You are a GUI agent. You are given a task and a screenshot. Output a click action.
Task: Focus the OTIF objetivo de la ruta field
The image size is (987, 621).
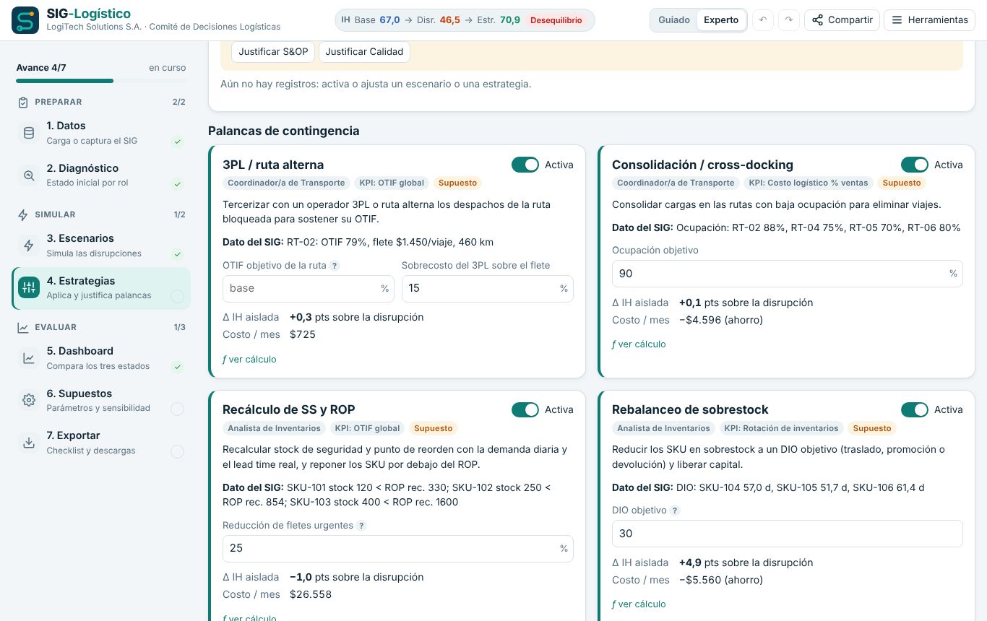pyautogui.click(x=309, y=288)
